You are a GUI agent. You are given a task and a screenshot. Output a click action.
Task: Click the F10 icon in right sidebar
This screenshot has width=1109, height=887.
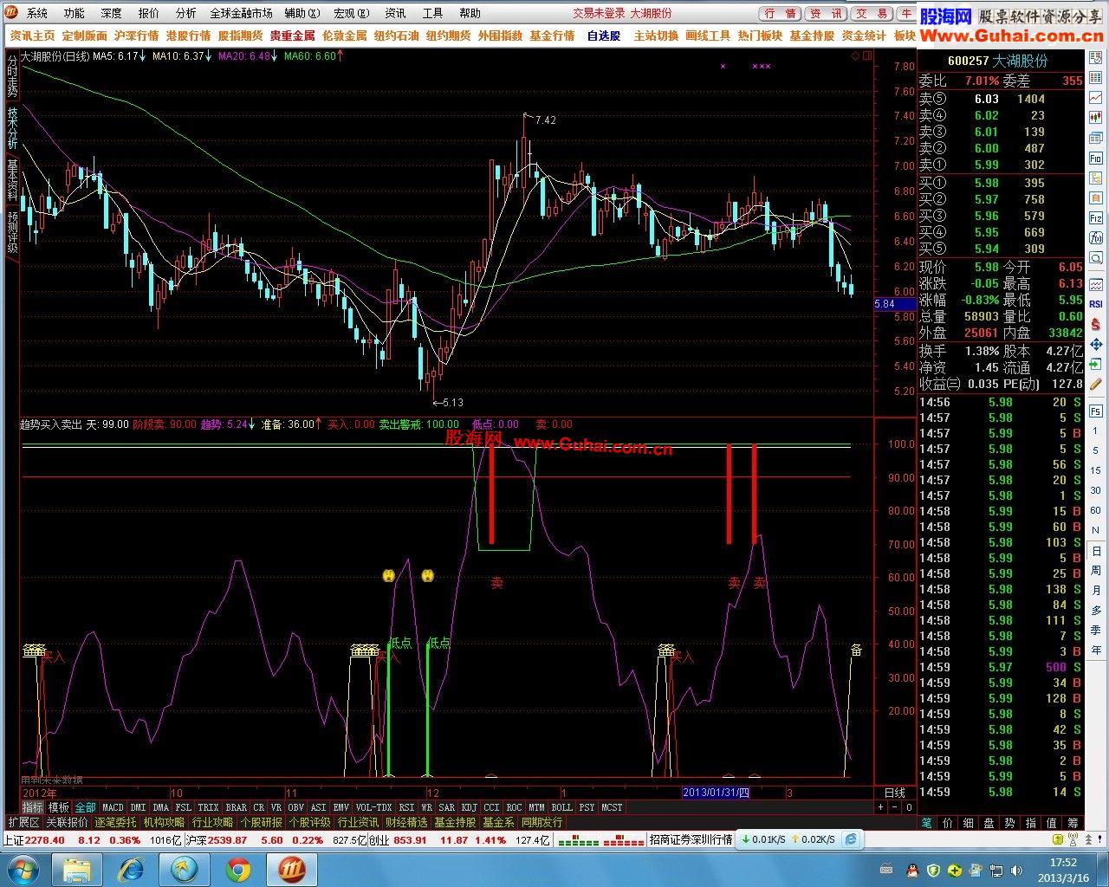1096,159
